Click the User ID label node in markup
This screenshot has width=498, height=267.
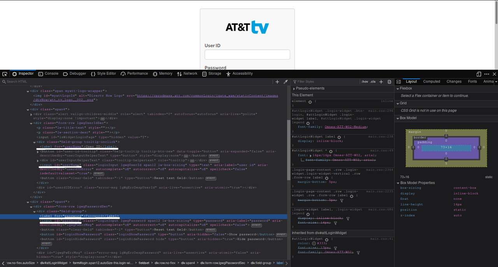(78, 147)
